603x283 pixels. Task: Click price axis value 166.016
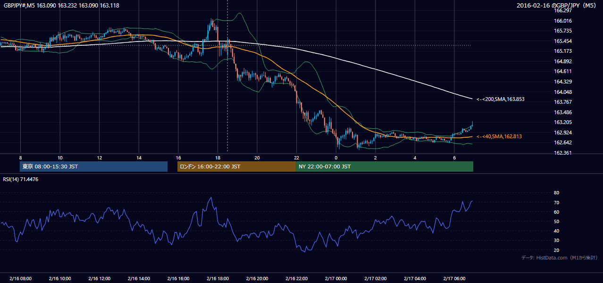coord(563,21)
